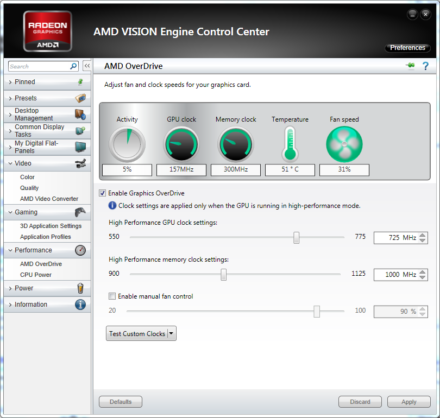Image resolution: width=440 pixels, height=418 pixels.
Task: Click the Memory clock gauge
Action: [236, 144]
